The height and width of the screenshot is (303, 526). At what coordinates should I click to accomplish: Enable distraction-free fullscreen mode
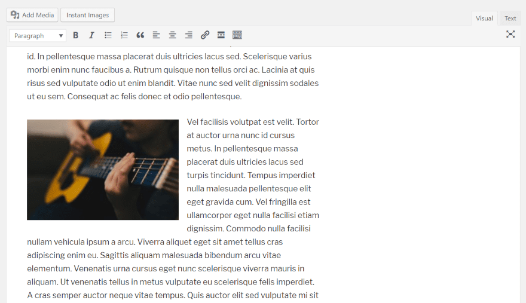tap(510, 35)
